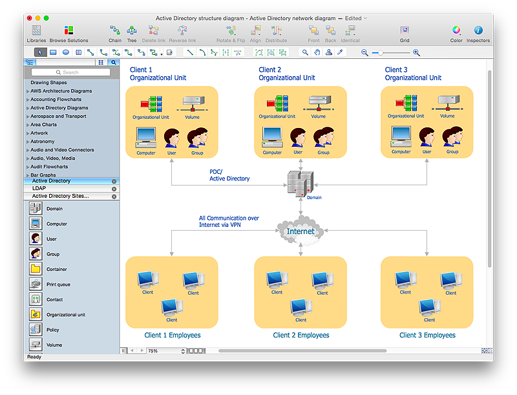Pick the Print queue shape from library
The width and height of the screenshot is (517, 395).
pos(36,284)
